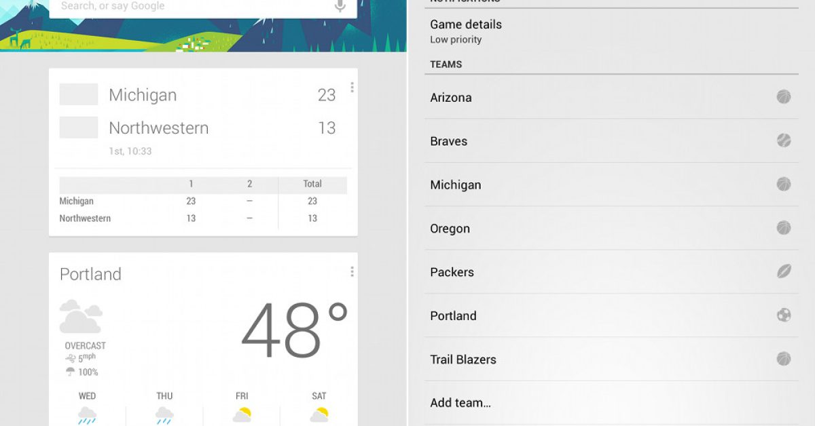Viewport: 815px width, 426px height.
Task: Tap the large 48° temperature reading
Action: pyautogui.click(x=295, y=332)
